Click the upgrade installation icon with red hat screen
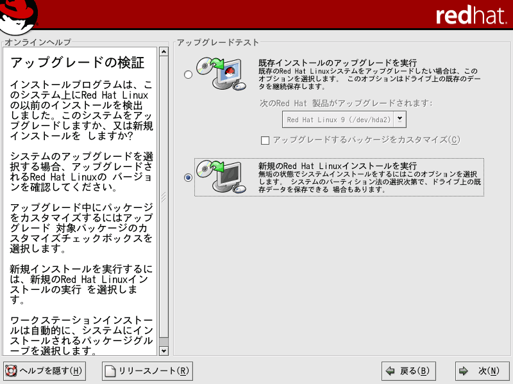Viewport: 513px width, 384px height. point(221,74)
